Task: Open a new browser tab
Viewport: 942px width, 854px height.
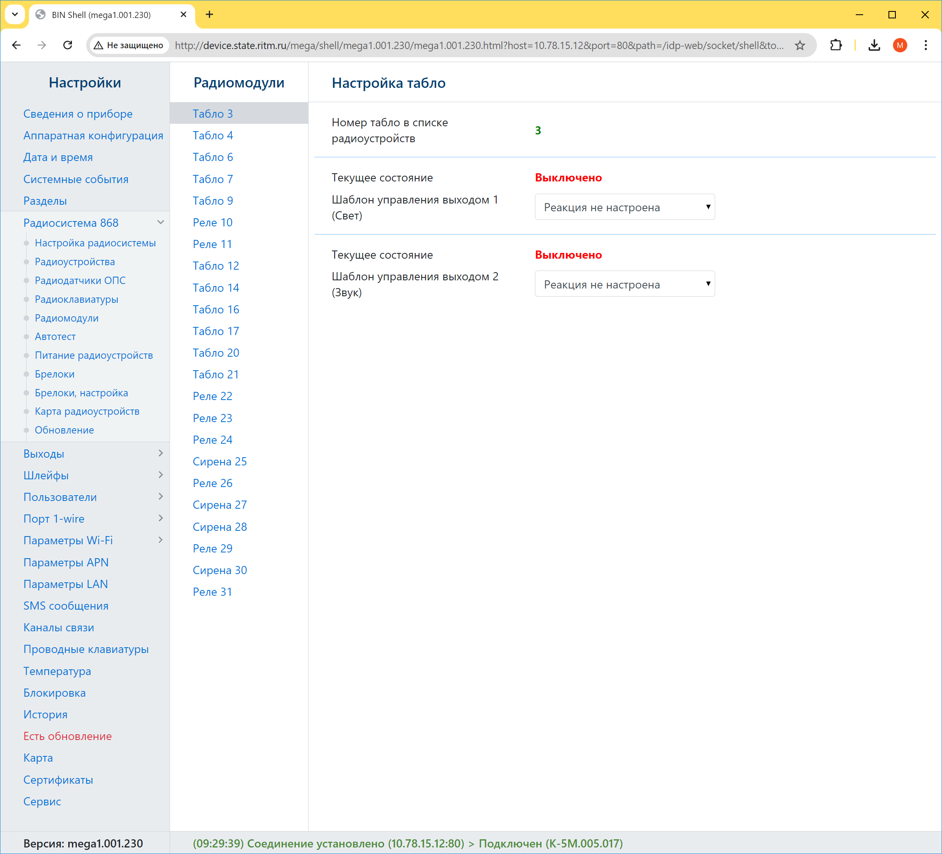Action: [x=209, y=14]
